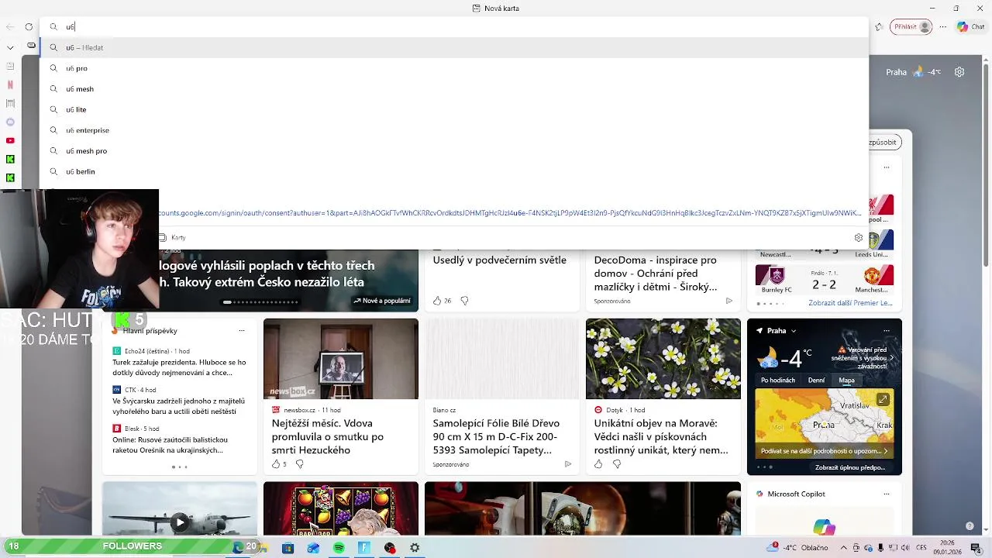Open browser settings and more (three dots)

(x=943, y=26)
